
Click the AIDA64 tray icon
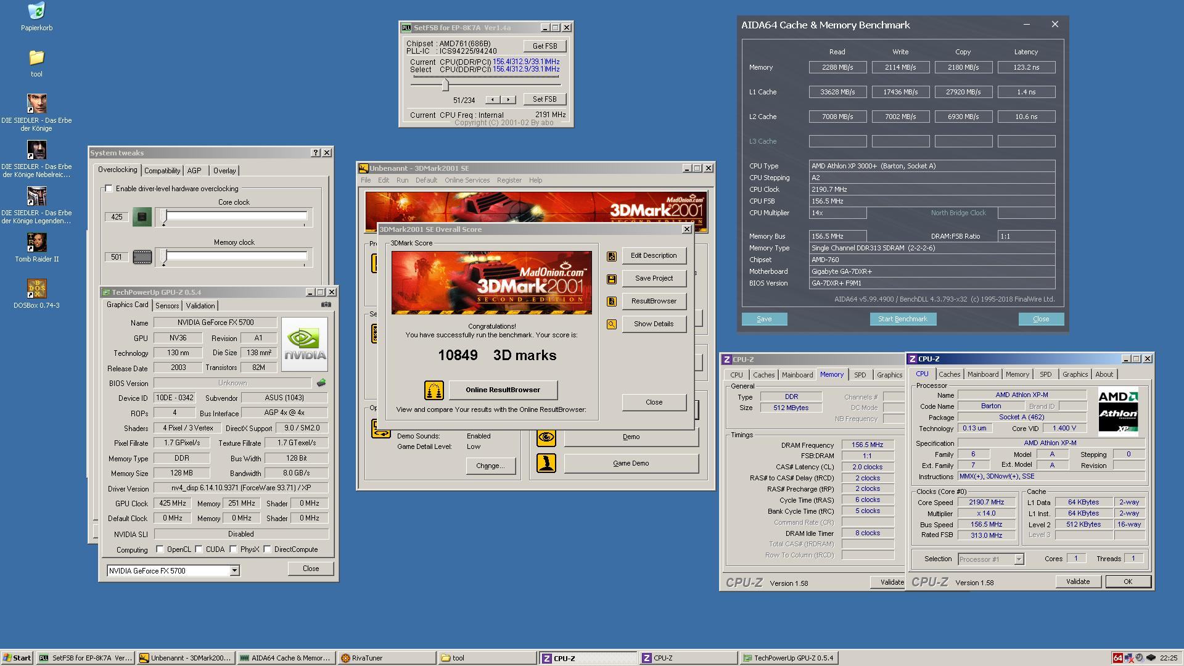pyautogui.click(x=1117, y=658)
